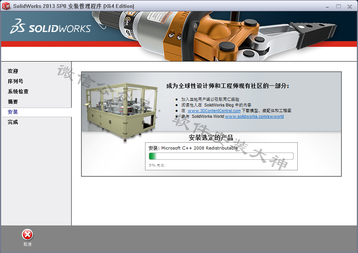Click the 阅读他人在 SolidWorks Blog bullet text
The width and height of the screenshot is (358, 253).
(216, 105)
